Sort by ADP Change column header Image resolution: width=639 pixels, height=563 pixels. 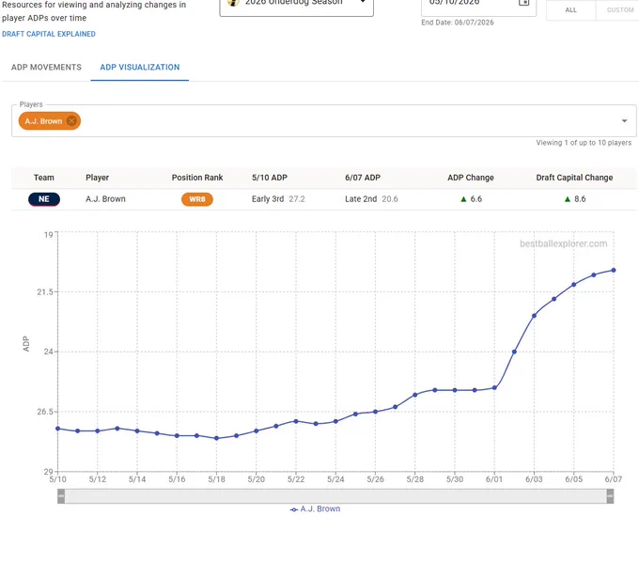pyautogui.click(x=470, y=178)
